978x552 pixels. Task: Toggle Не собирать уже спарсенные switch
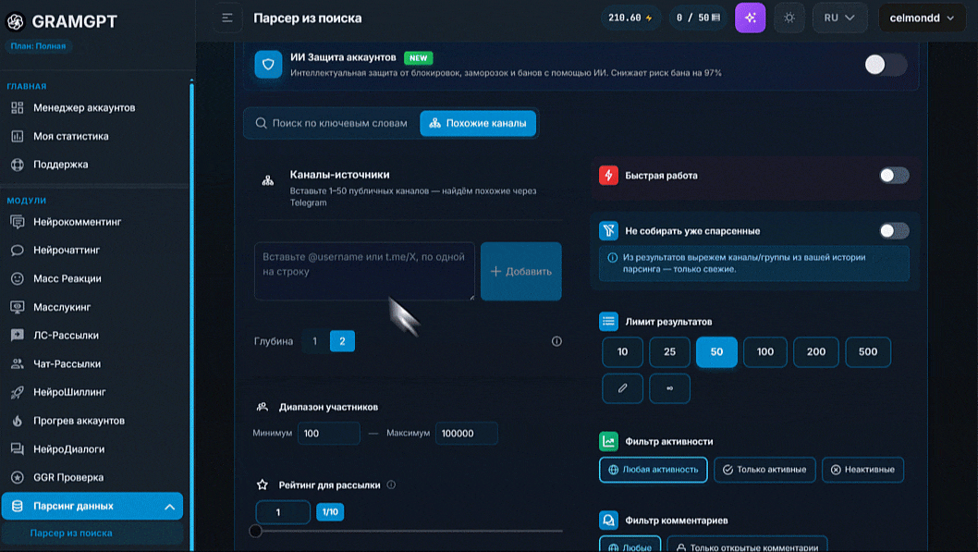894,231
